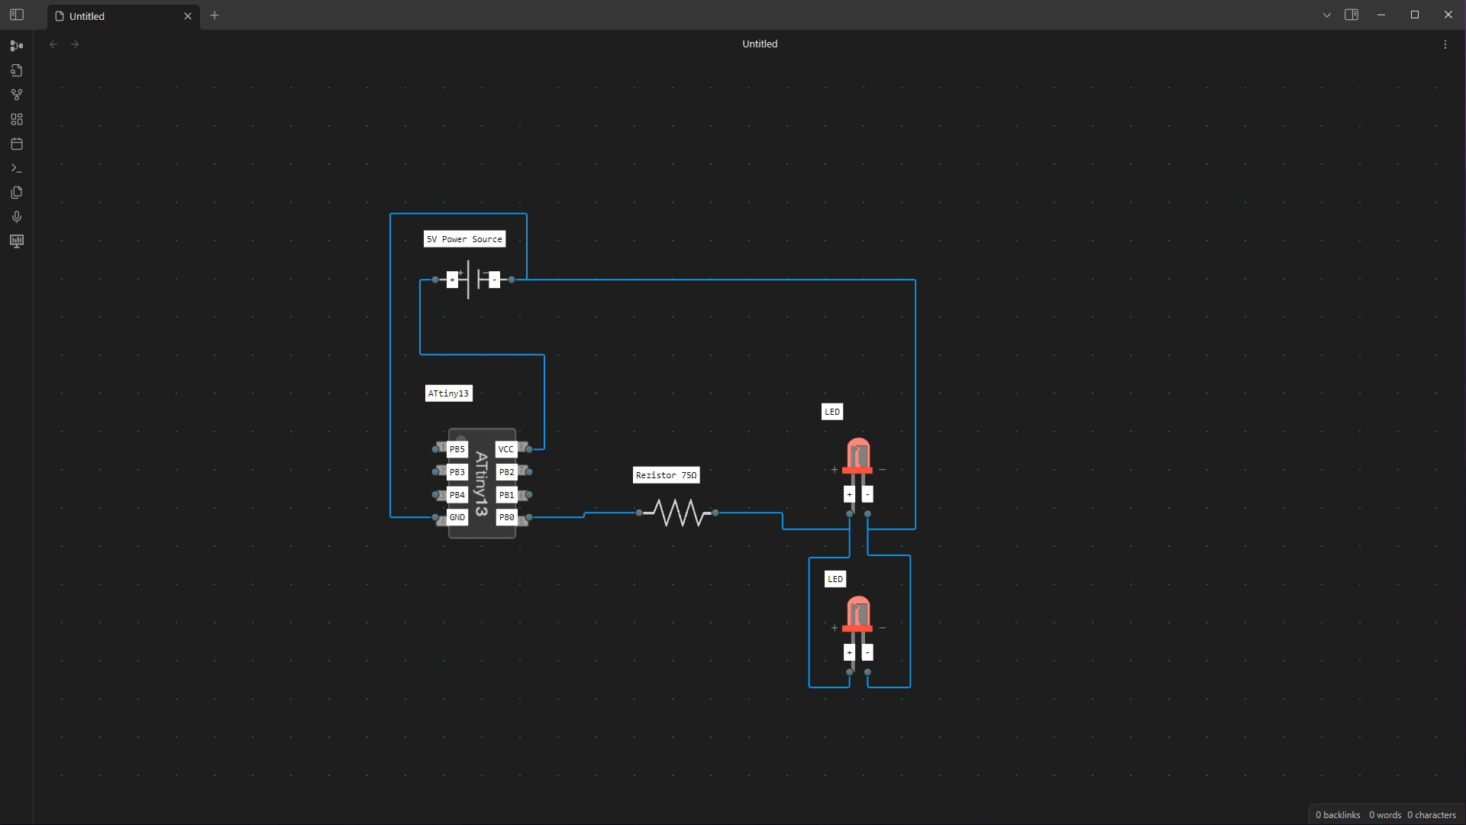1466x825 pixels.
Task: Open graph view from the ribbon
Action: coord(17,95)
